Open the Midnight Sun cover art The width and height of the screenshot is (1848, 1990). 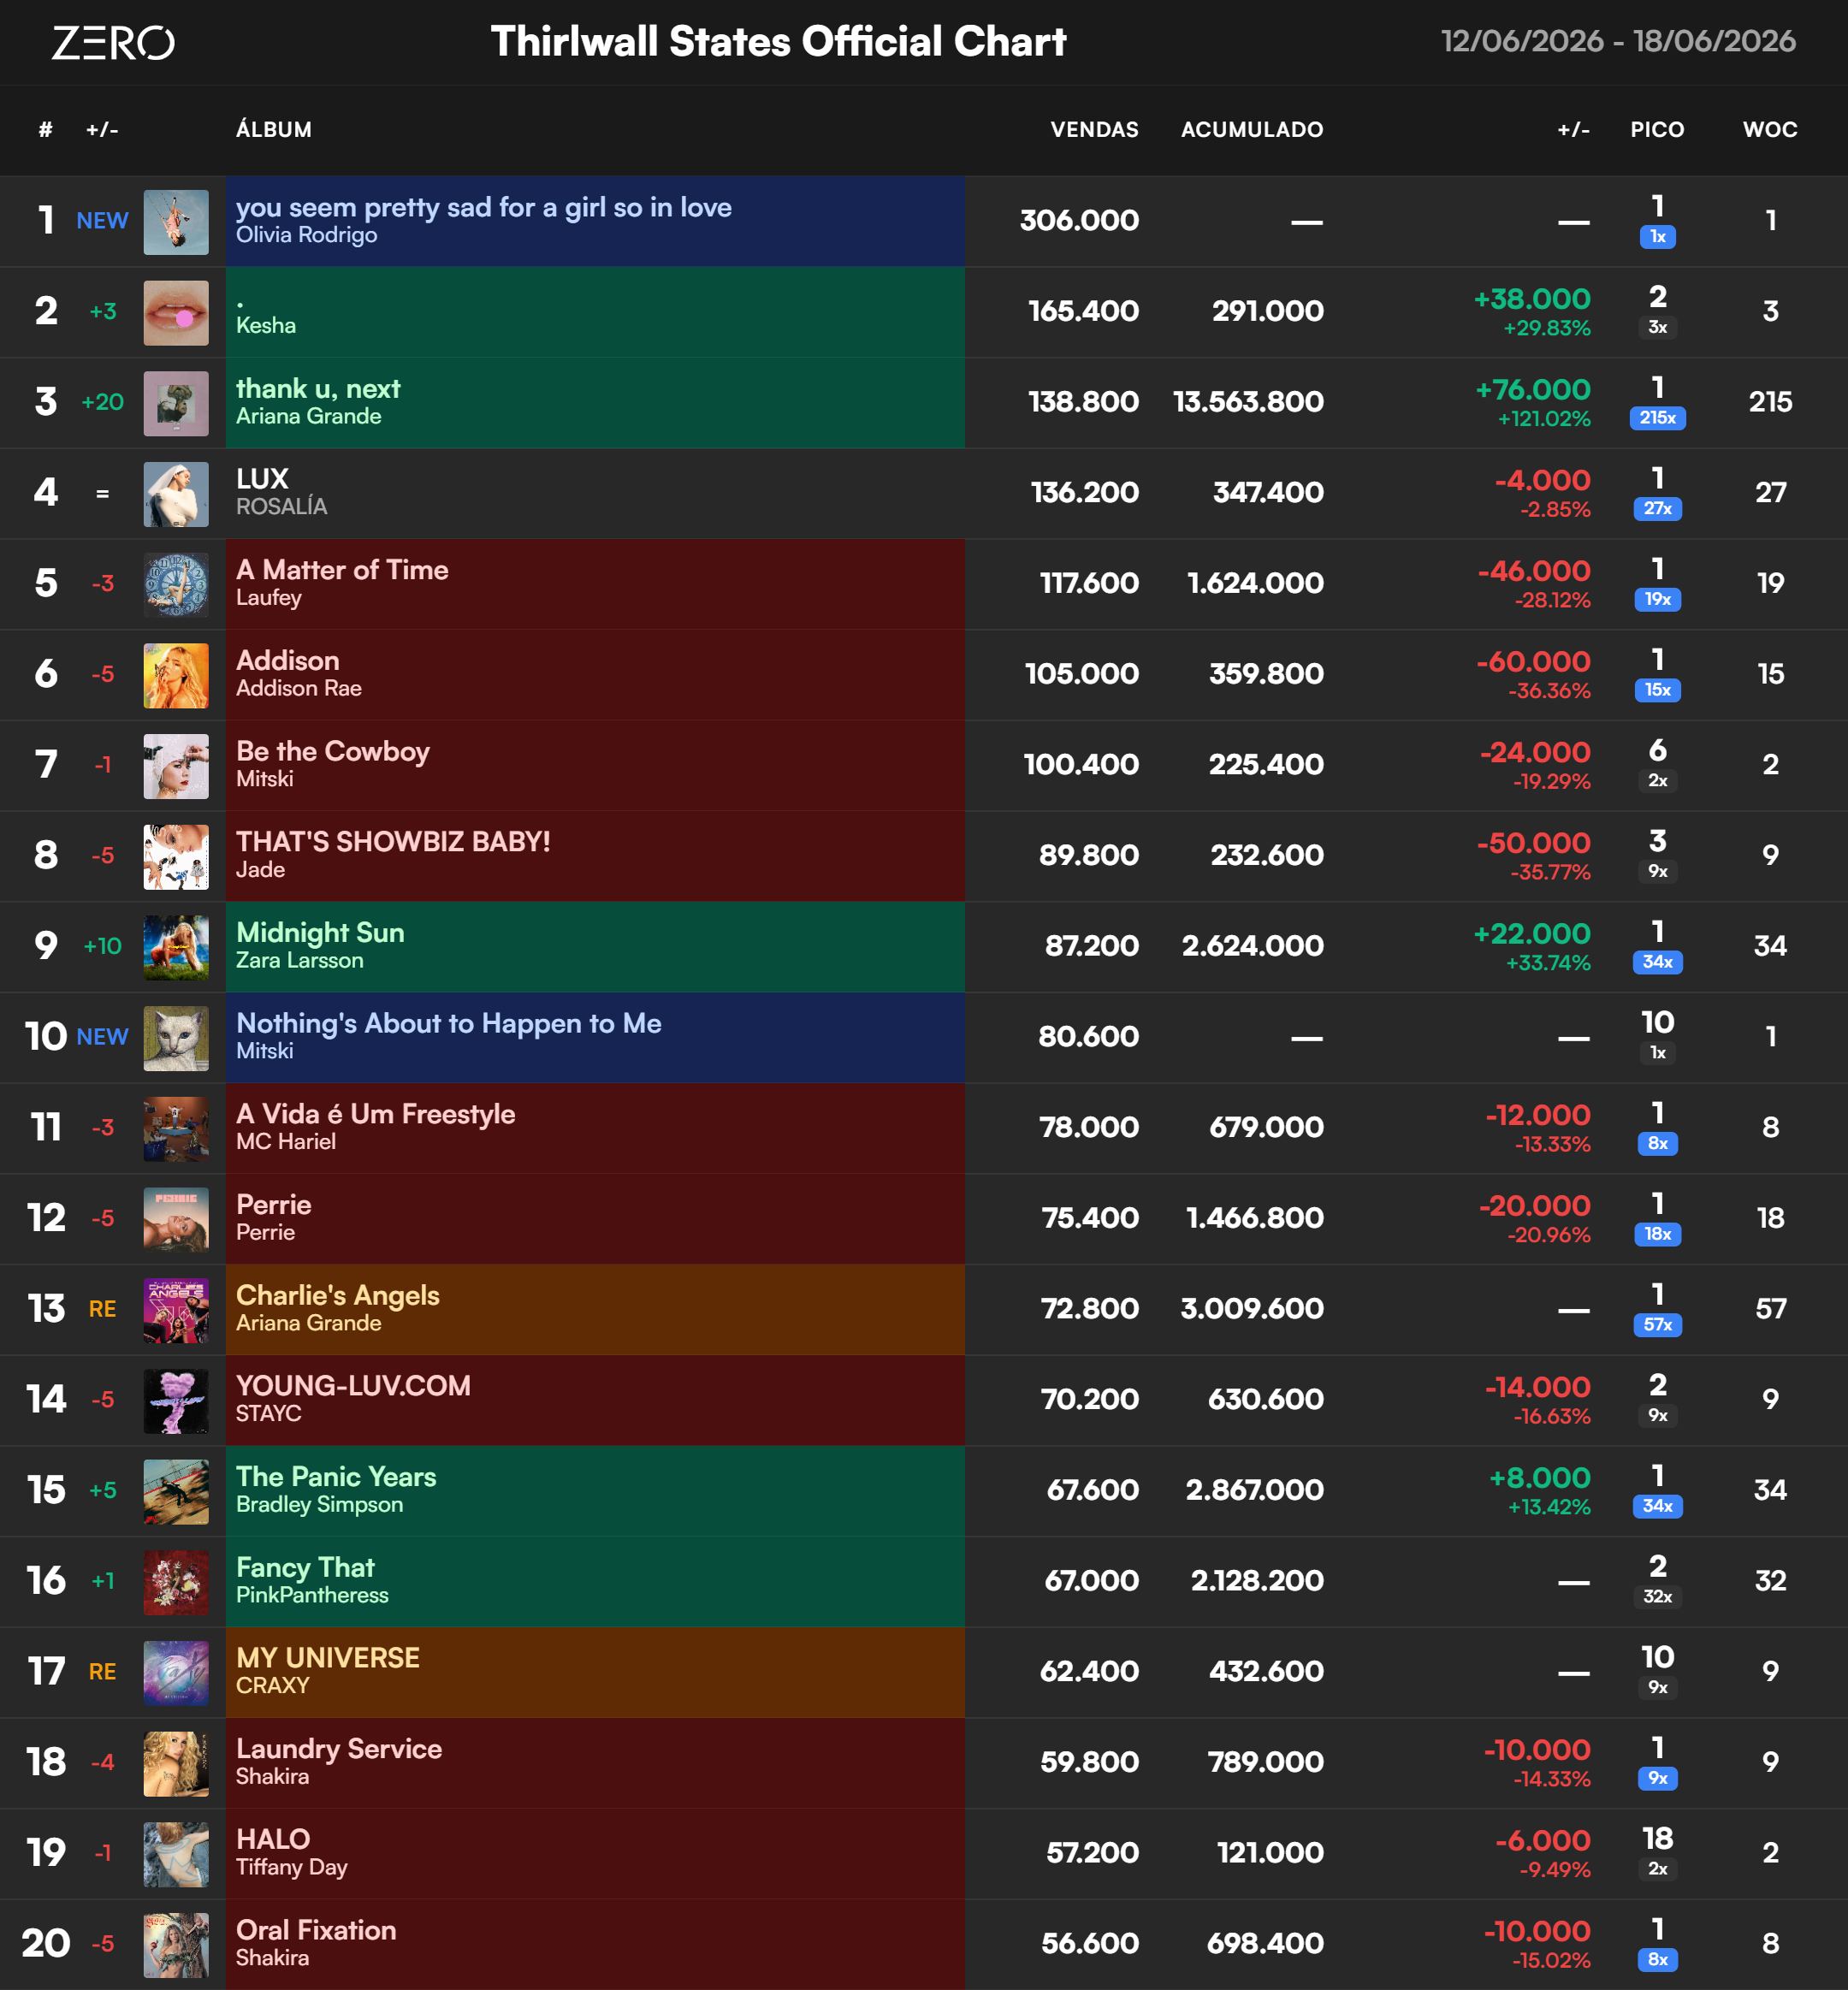point(176,948)
